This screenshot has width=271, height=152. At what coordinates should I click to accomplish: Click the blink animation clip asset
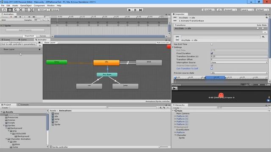click(55, 114)
